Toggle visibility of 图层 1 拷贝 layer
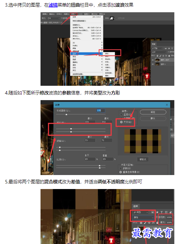Viewport: 175px width, 244px height. click(x=153, y=60)
